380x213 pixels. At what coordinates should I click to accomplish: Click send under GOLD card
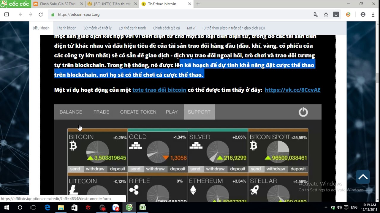tap(135, 169)
